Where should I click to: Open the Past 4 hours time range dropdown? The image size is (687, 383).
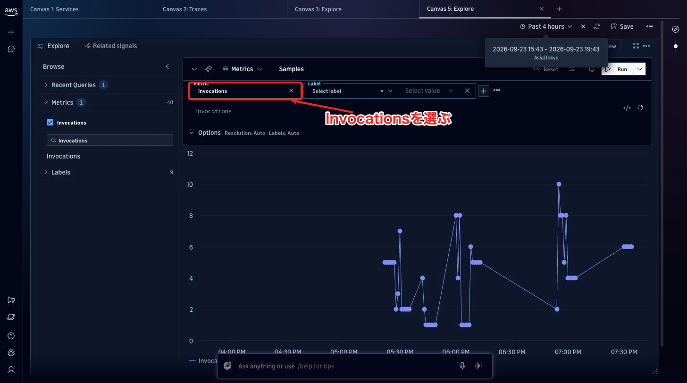(x=546, y=26)
